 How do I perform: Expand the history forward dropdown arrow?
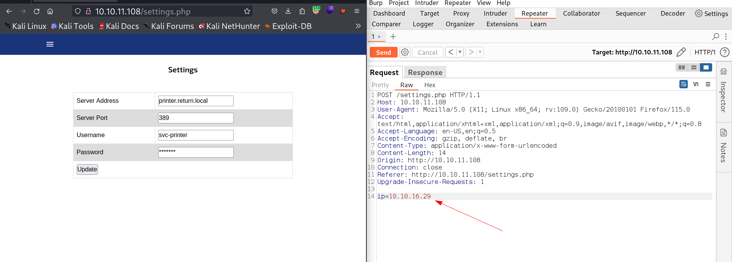[480, 52]
